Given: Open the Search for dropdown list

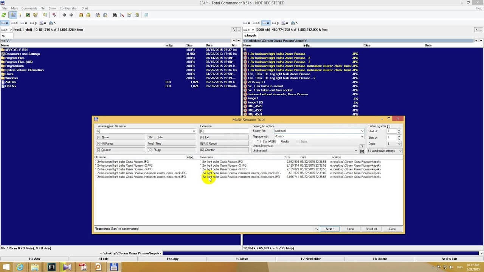Looking at the screenshot, I should (362, 131).
